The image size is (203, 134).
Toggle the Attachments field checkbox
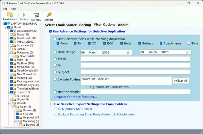161,43
